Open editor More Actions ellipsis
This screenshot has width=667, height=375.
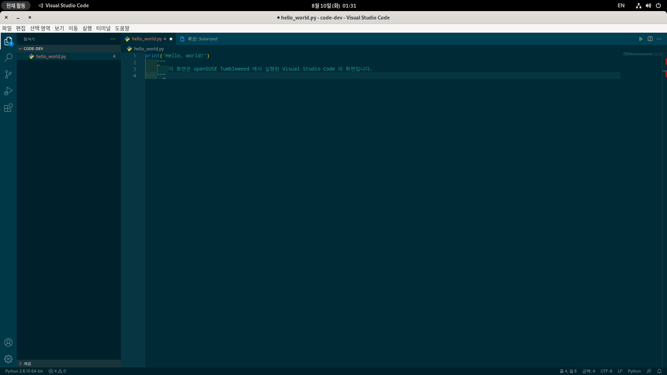coord(659,39)
